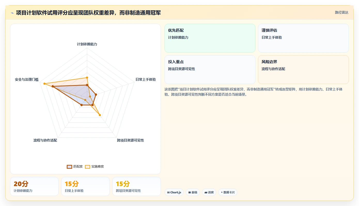Click 实施难度 point on 计划依赖能力 axis
The width and height of the screenshot is (359, 206).
[x=87, y=78]
